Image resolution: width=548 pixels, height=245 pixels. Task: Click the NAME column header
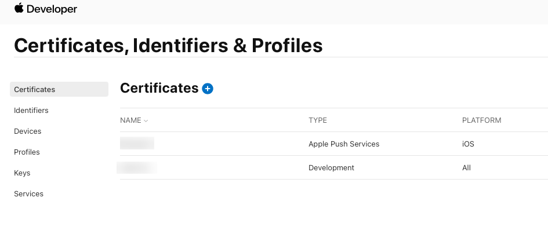click(130, 120)
